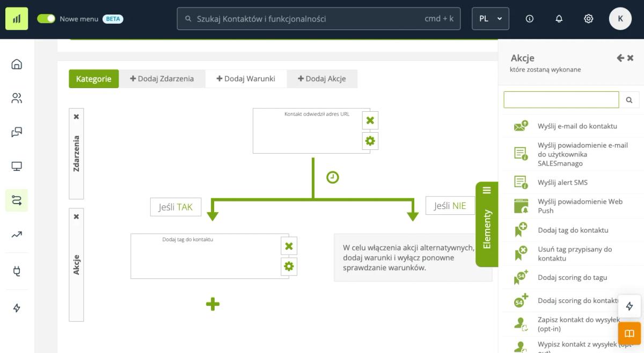Toggle the Nowe menu switch

46,19
